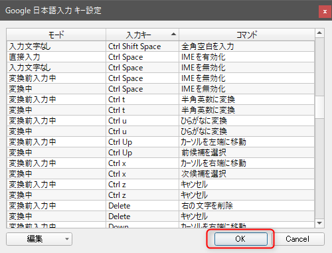
Task: Select キャンセル in 変換中 Delete row
Action: [x=247, y=216]
